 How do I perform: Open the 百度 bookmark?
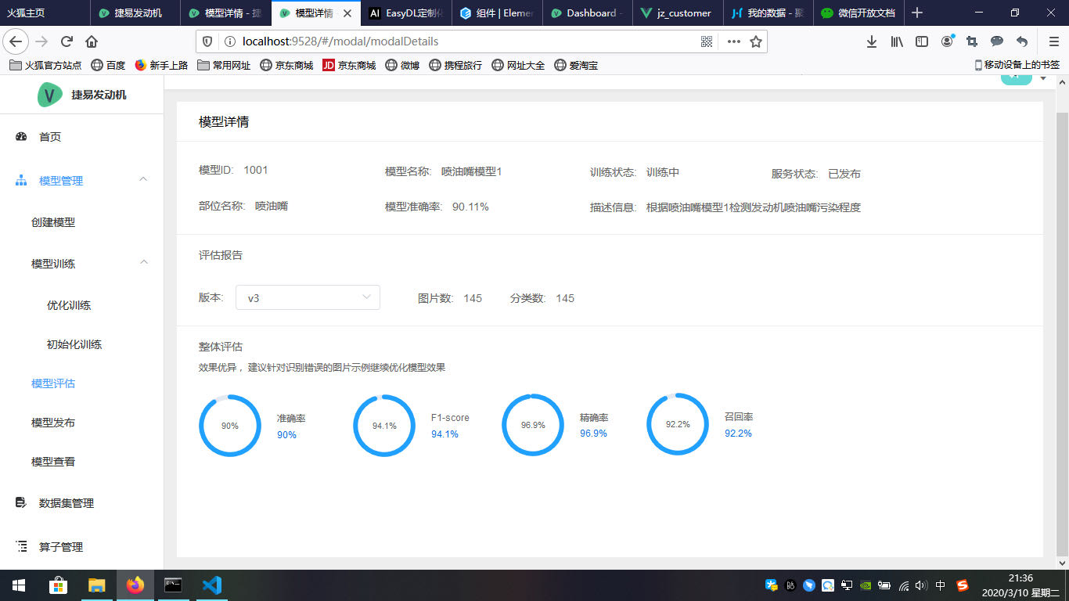[108, 65]
